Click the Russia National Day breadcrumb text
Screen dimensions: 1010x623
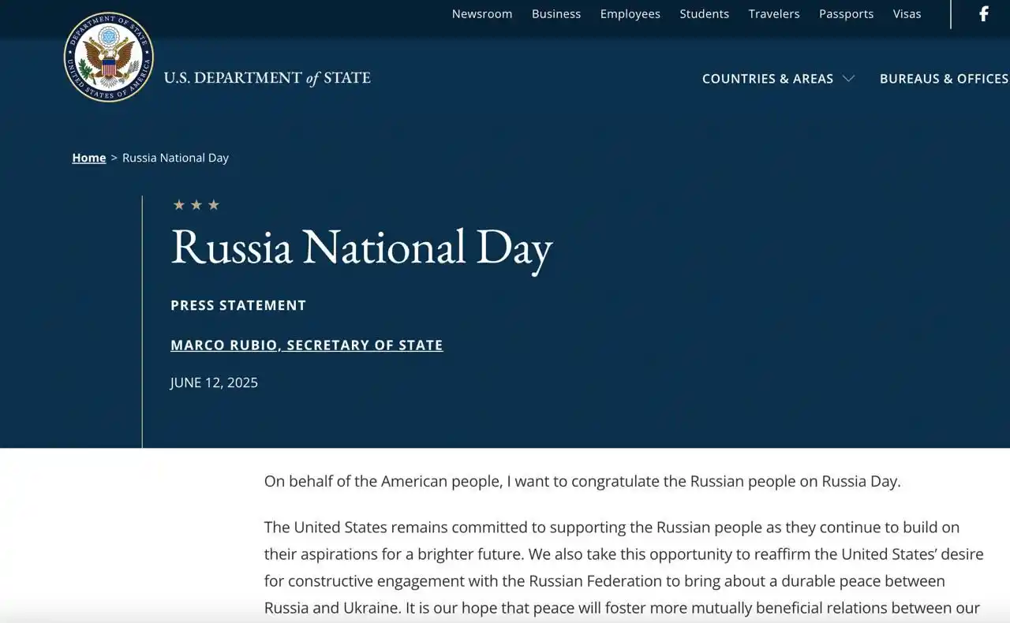(175, 158)
